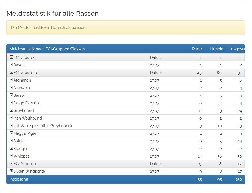The image size is (252, 193).
Task: Select the Rüde column header
Action: pos(197,49)
